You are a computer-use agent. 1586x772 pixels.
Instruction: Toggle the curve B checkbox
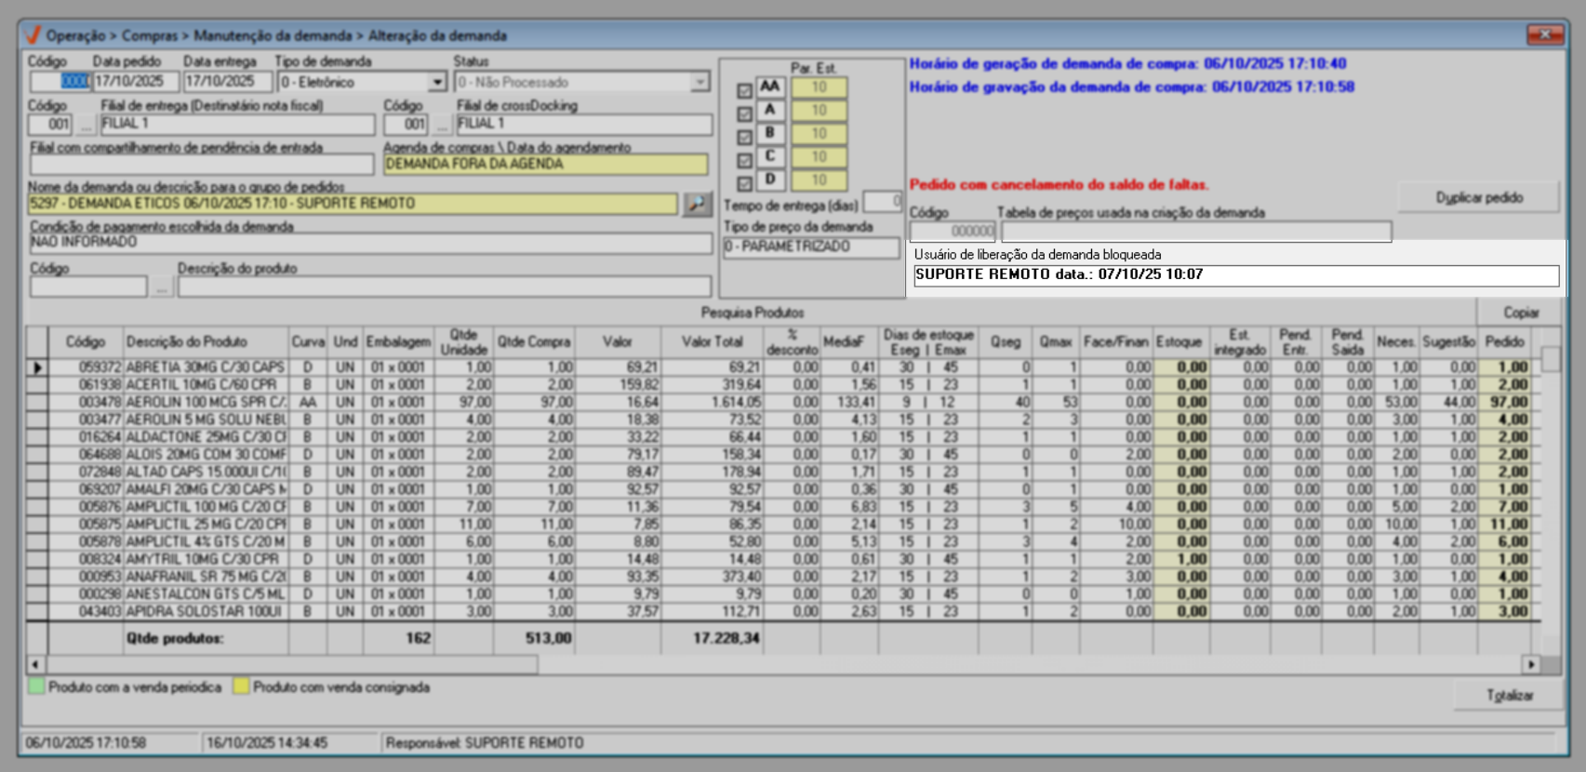click(x=744, y=137)
